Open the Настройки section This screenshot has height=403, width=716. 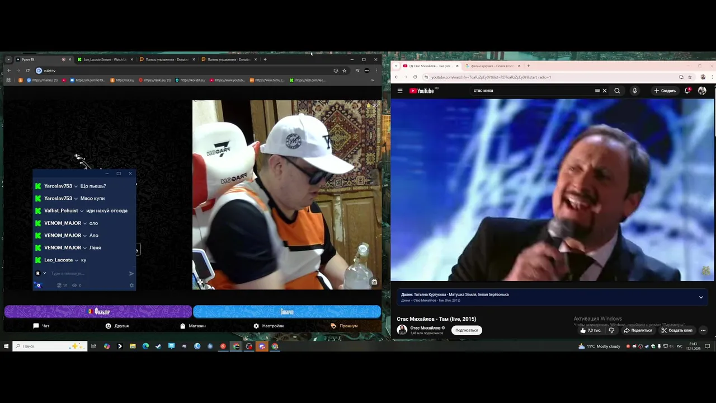[x=268, y=326]
